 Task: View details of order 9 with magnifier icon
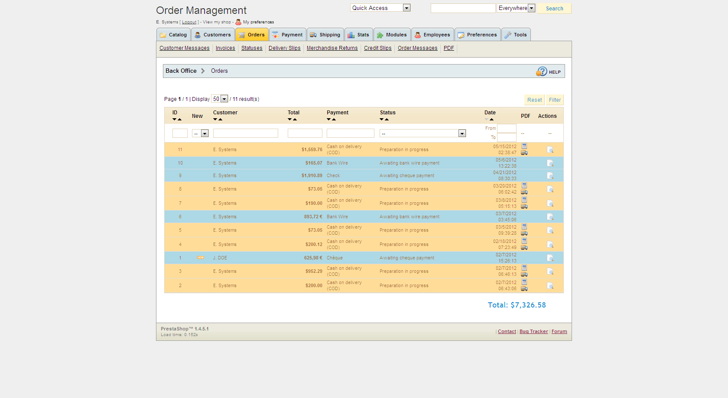tap(551, 176)
